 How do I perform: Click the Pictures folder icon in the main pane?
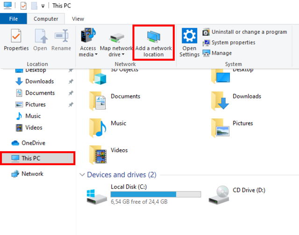(x=220, y=128)
